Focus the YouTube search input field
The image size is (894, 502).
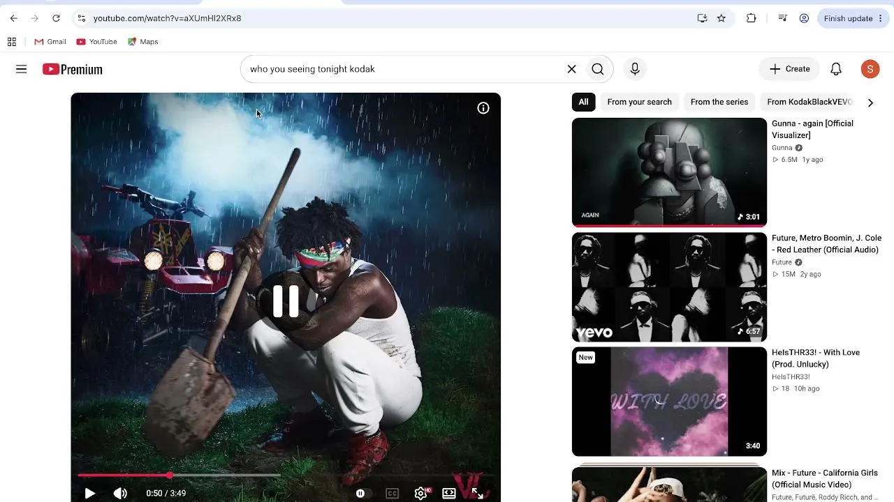(x=405, y=69)
